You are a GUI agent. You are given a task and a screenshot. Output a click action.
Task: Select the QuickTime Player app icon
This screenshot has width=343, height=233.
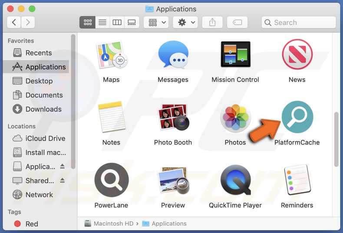235,180
